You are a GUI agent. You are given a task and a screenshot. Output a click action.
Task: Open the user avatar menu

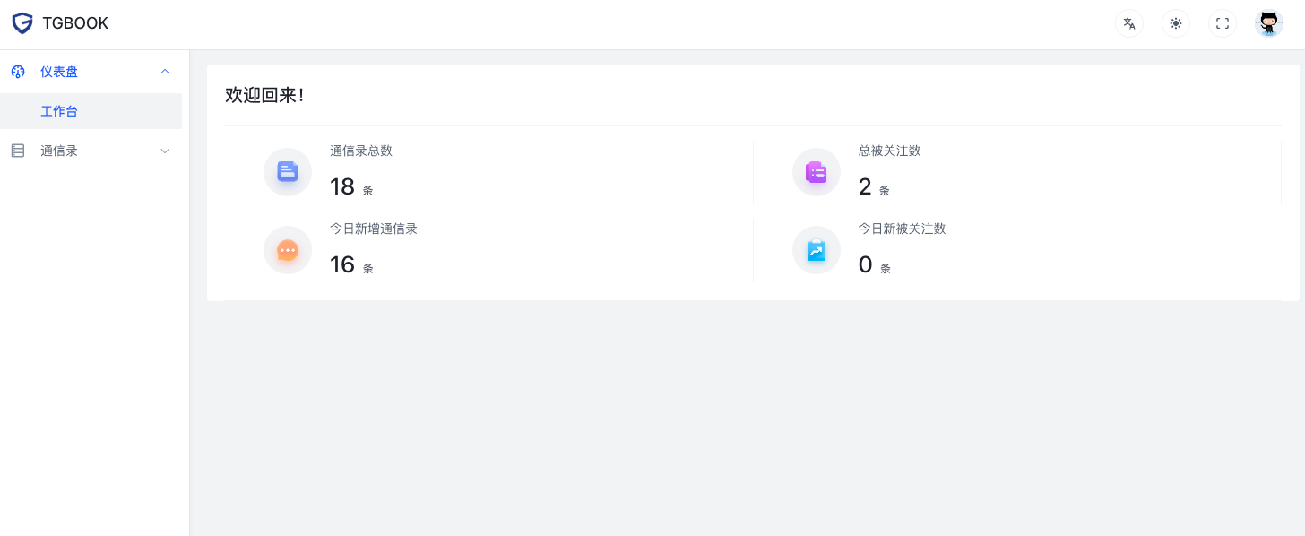1269,23
